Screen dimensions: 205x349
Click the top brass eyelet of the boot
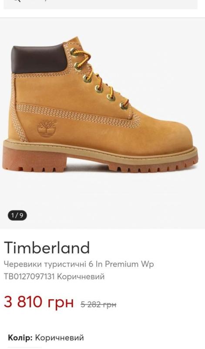pyautogui.click(x=74, y=52)
